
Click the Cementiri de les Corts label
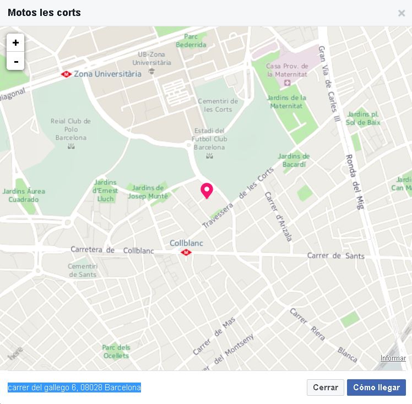point(218,105)
